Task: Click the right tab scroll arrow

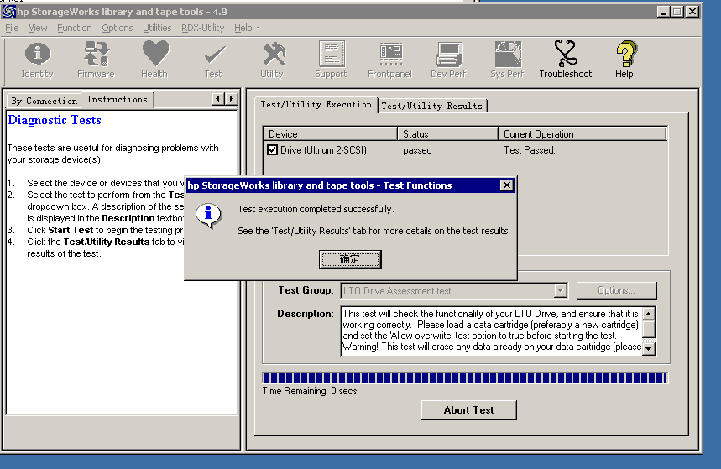Action: [232, 98]
